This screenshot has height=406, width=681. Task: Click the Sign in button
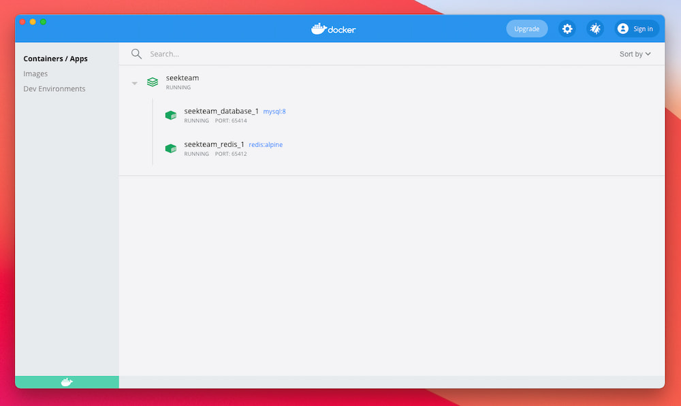[637, 29]
